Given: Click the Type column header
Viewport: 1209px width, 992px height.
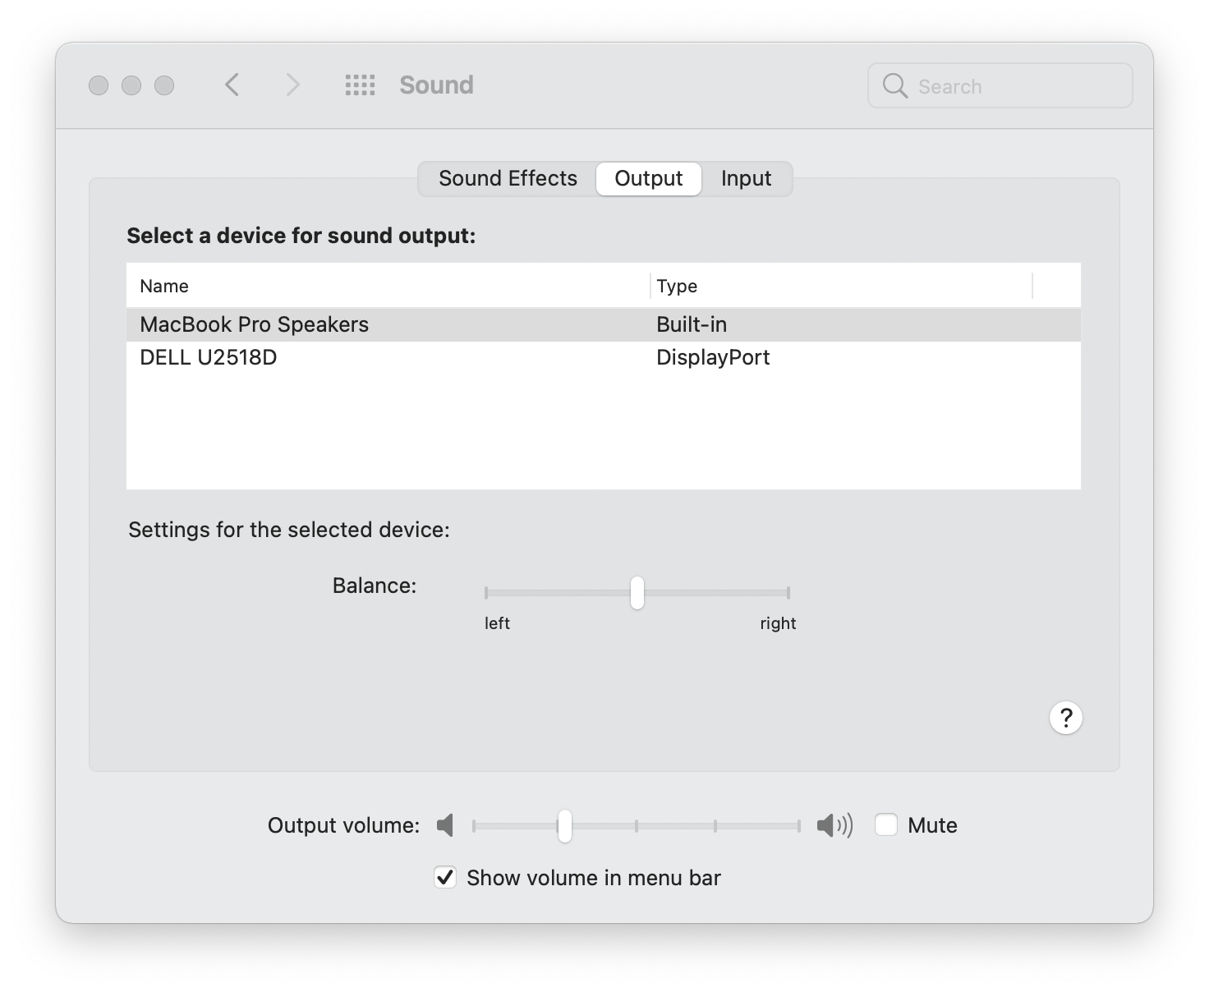Looking at the screenshot, I should [841, 286].
